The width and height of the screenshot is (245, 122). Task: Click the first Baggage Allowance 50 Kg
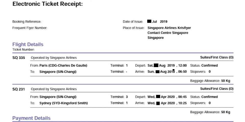coord(210,81)
